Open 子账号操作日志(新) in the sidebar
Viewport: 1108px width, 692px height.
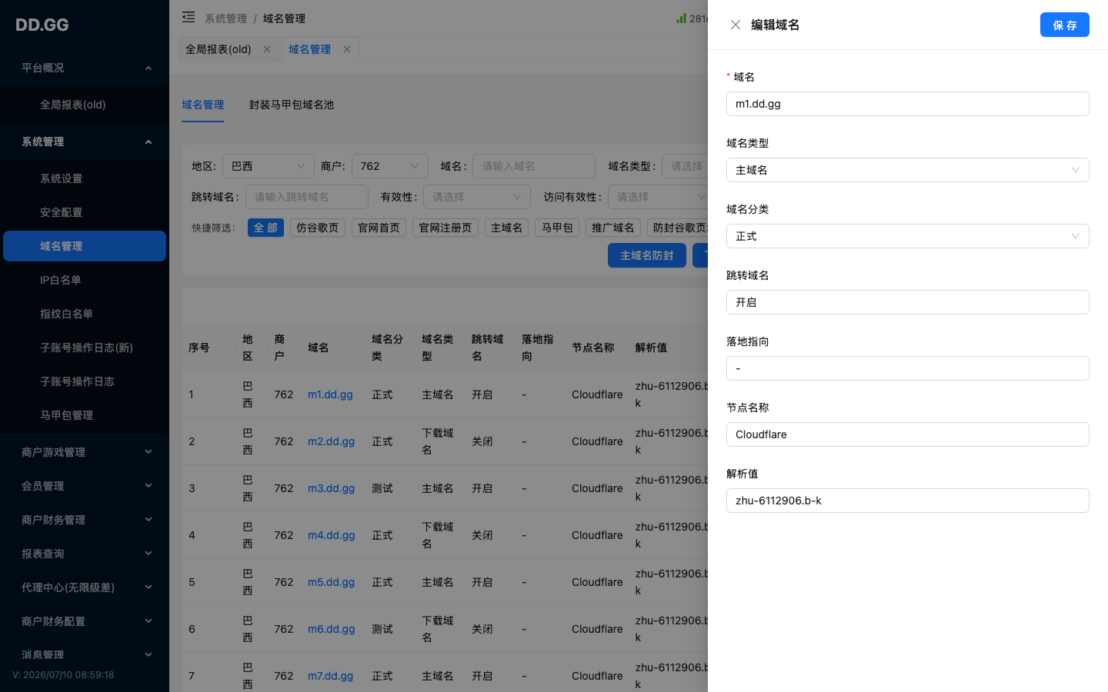pyautogui.click(x=85, y=348)
